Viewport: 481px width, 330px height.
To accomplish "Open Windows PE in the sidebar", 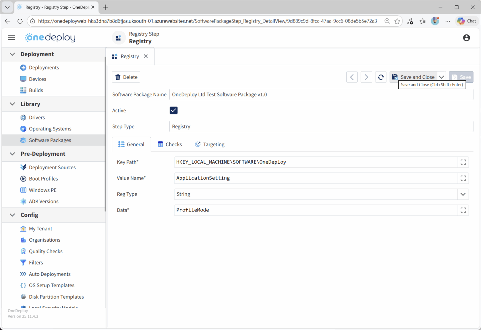I will [43, 190].
